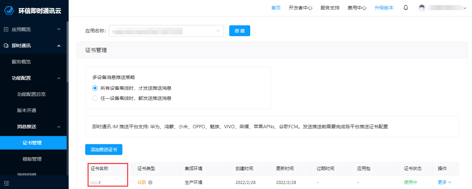
Task: Collapse the 功能配置 sidebar section
Action: [x=59, y=78]
